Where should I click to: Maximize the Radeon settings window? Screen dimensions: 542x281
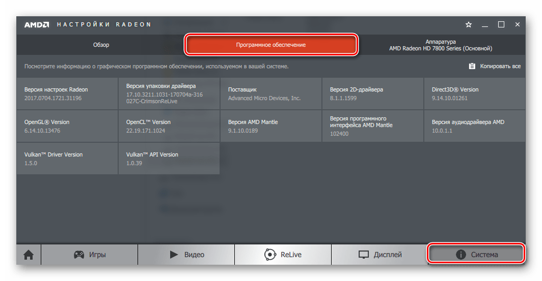pos(501,24)
